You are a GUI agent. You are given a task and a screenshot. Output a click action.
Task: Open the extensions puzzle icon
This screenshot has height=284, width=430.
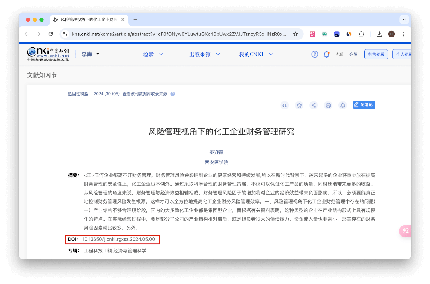tap(361, 34)
